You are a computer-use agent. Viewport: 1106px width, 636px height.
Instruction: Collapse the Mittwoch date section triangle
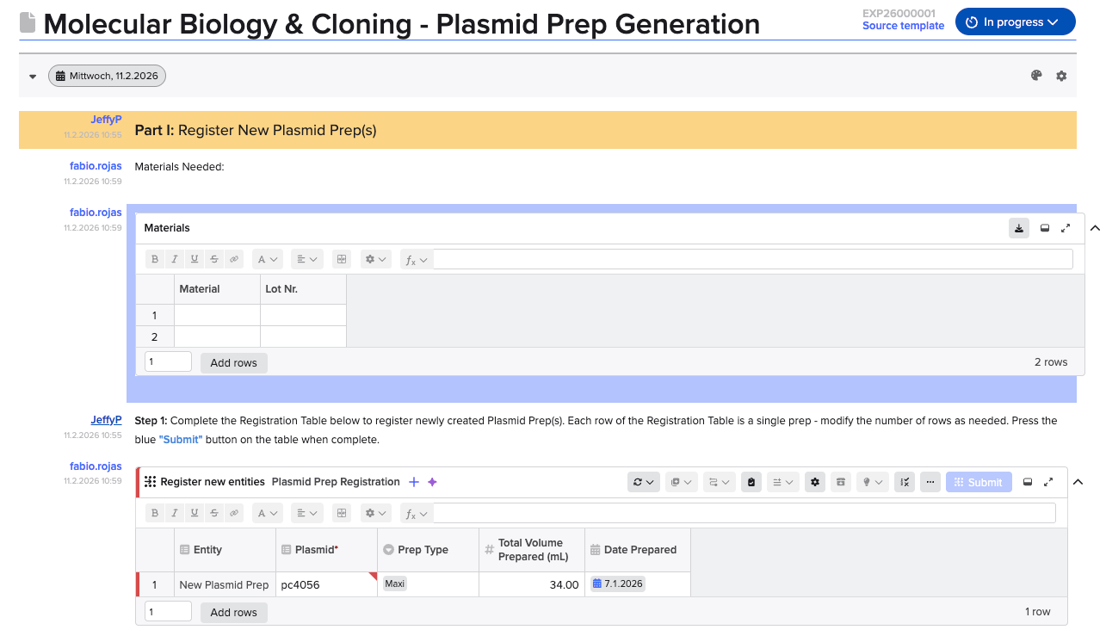point(33,77)
